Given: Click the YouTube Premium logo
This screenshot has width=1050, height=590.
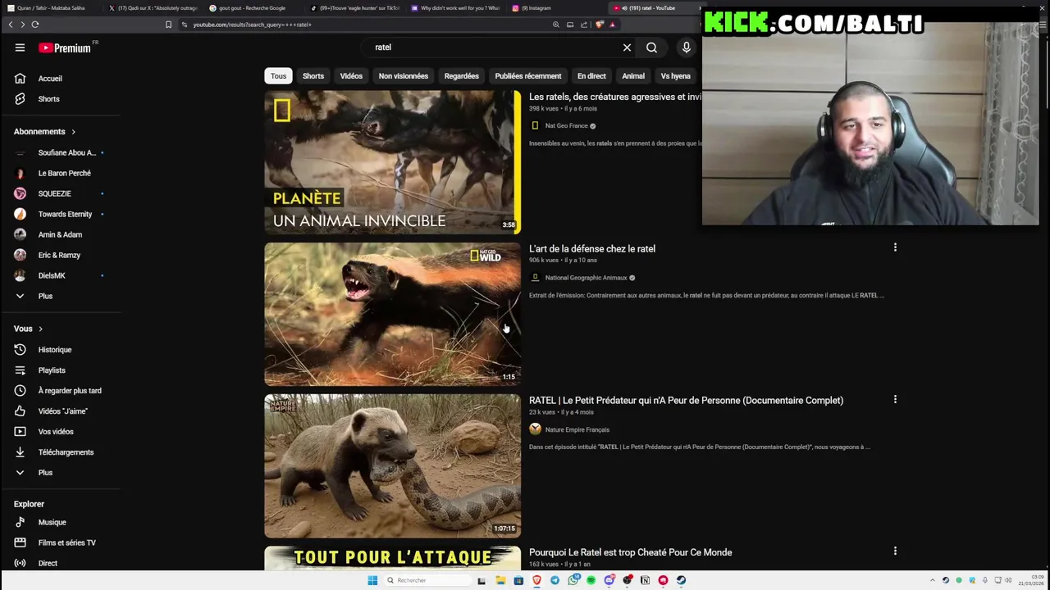Looking at the screenshot, I should (65, 48).
